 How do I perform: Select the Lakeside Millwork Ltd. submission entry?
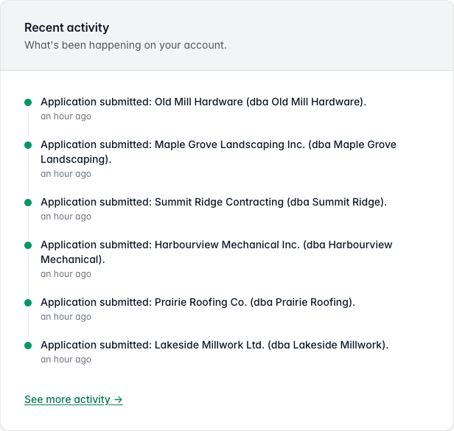(214, 345)
